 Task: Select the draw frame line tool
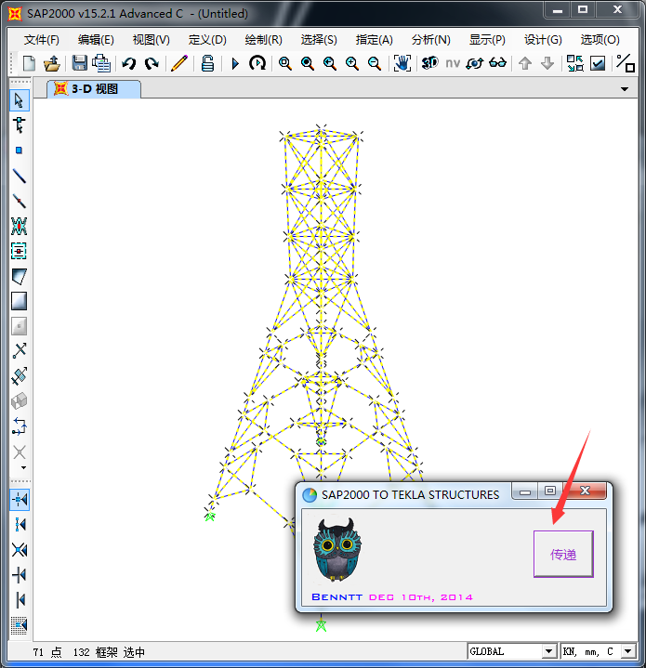click(19, 176)
